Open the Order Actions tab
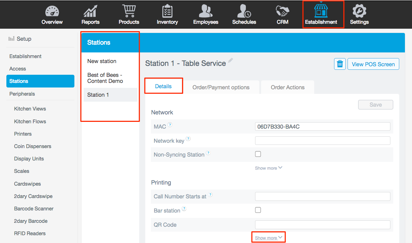 coord(287,87)
